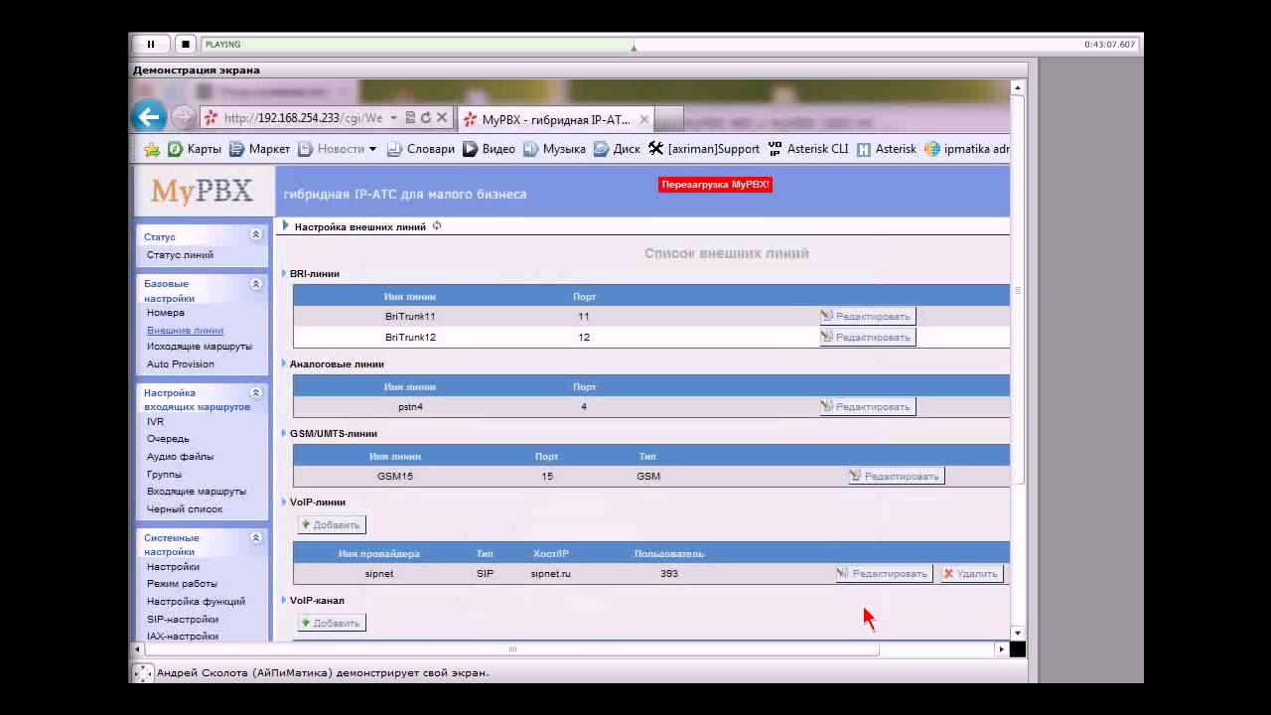Click the favorites star icon in bookmarks bar
The image size is (1271, 715).
click(x=152, y=149)
